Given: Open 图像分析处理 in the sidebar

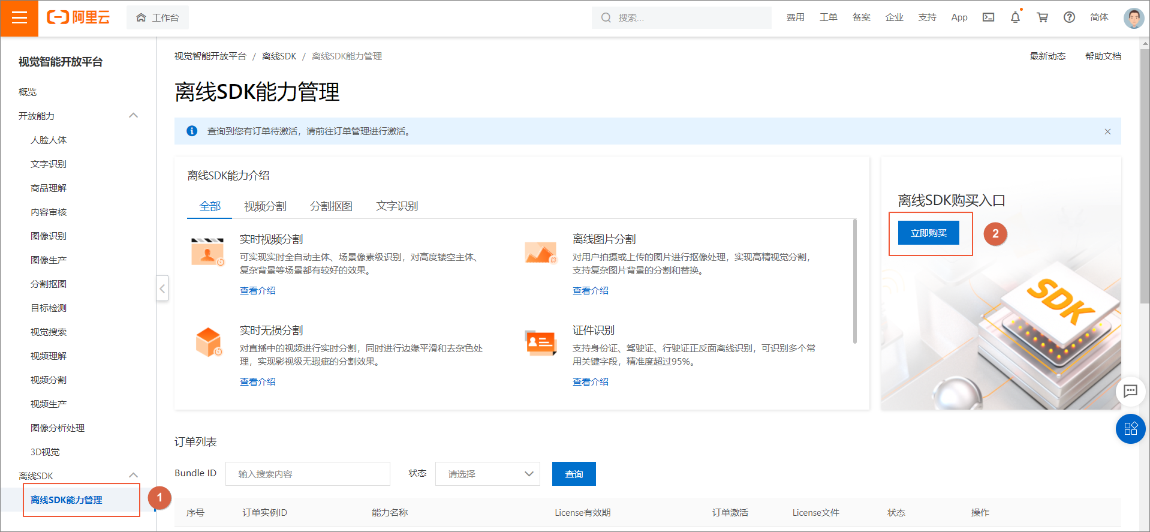Looking at the screenshot, I should point(58,428).
